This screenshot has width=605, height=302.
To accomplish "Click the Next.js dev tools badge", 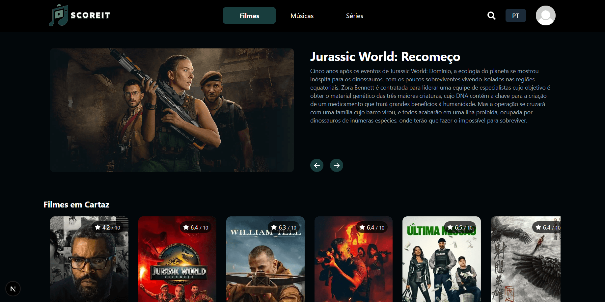I will (x=13, y=289).
